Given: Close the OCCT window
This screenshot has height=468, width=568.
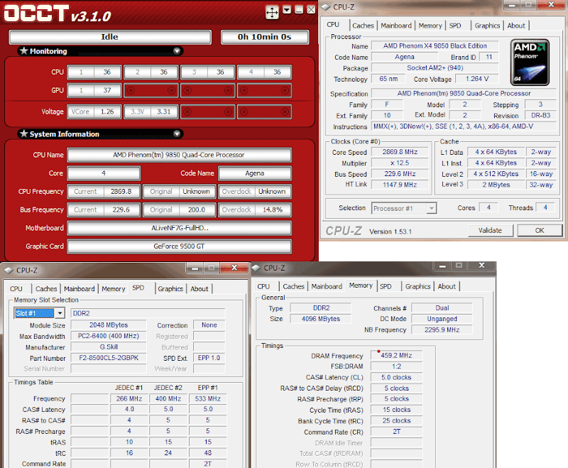Looking at the screenshot, I should [311, 10].
